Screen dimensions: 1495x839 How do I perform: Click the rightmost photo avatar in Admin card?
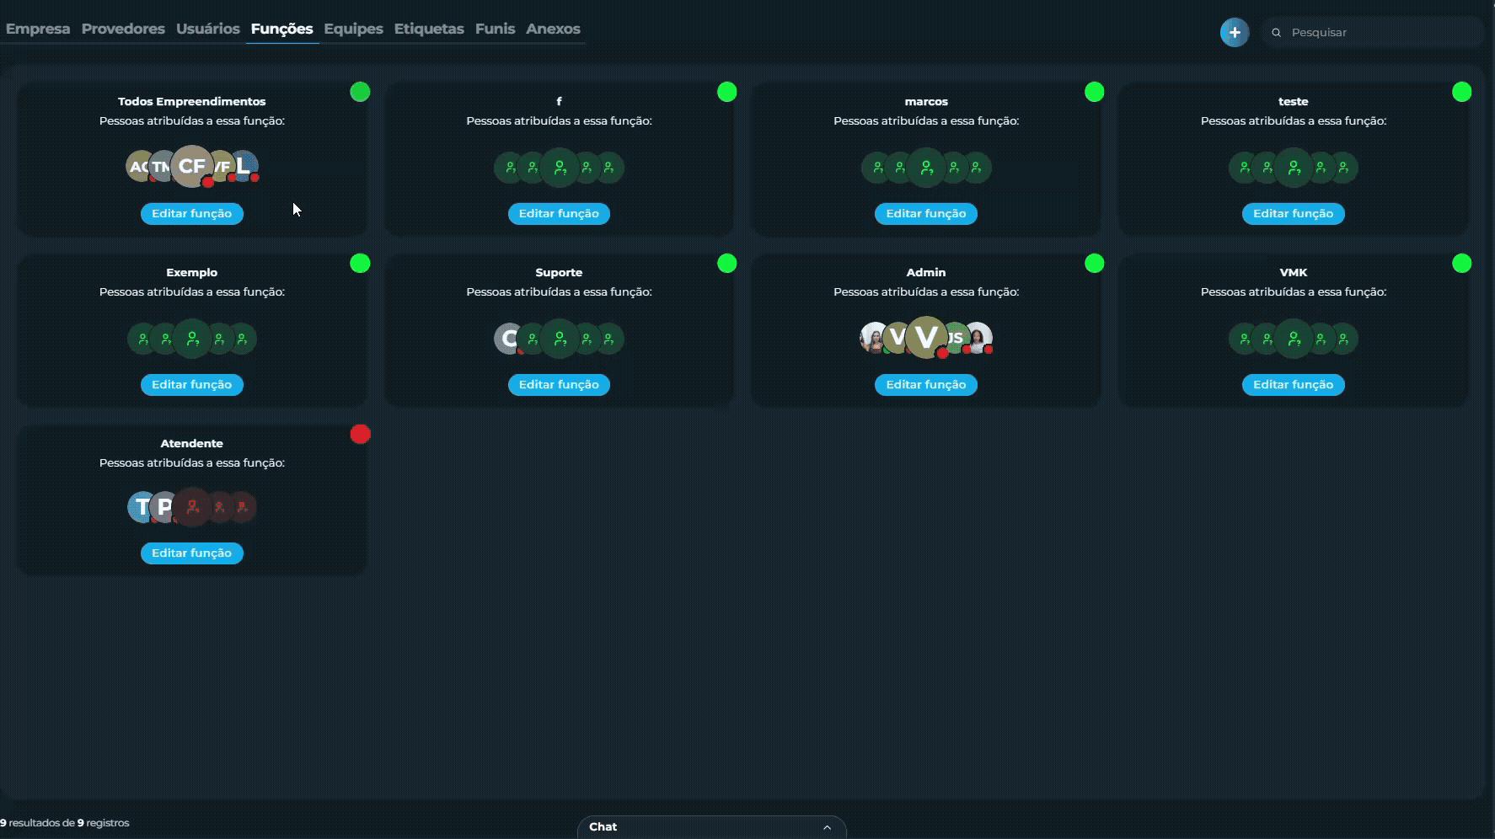[x=978, y=338]
